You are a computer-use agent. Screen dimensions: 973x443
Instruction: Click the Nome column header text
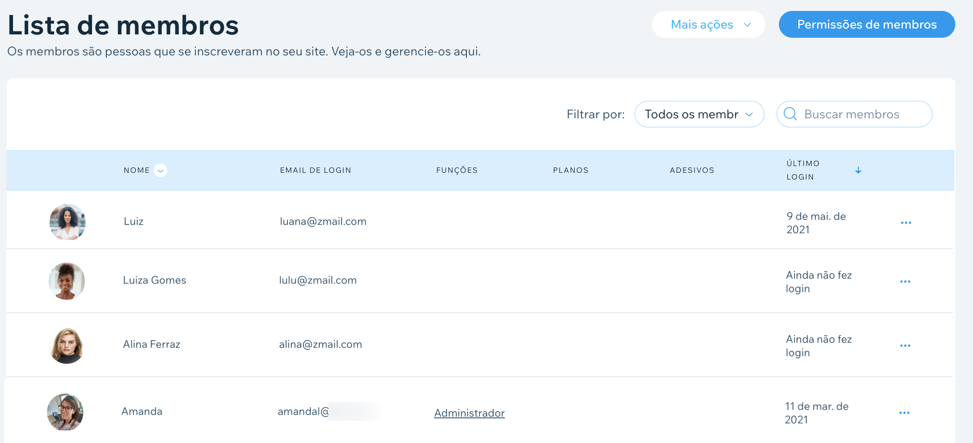pyautogui.click(x=137, y=170)
